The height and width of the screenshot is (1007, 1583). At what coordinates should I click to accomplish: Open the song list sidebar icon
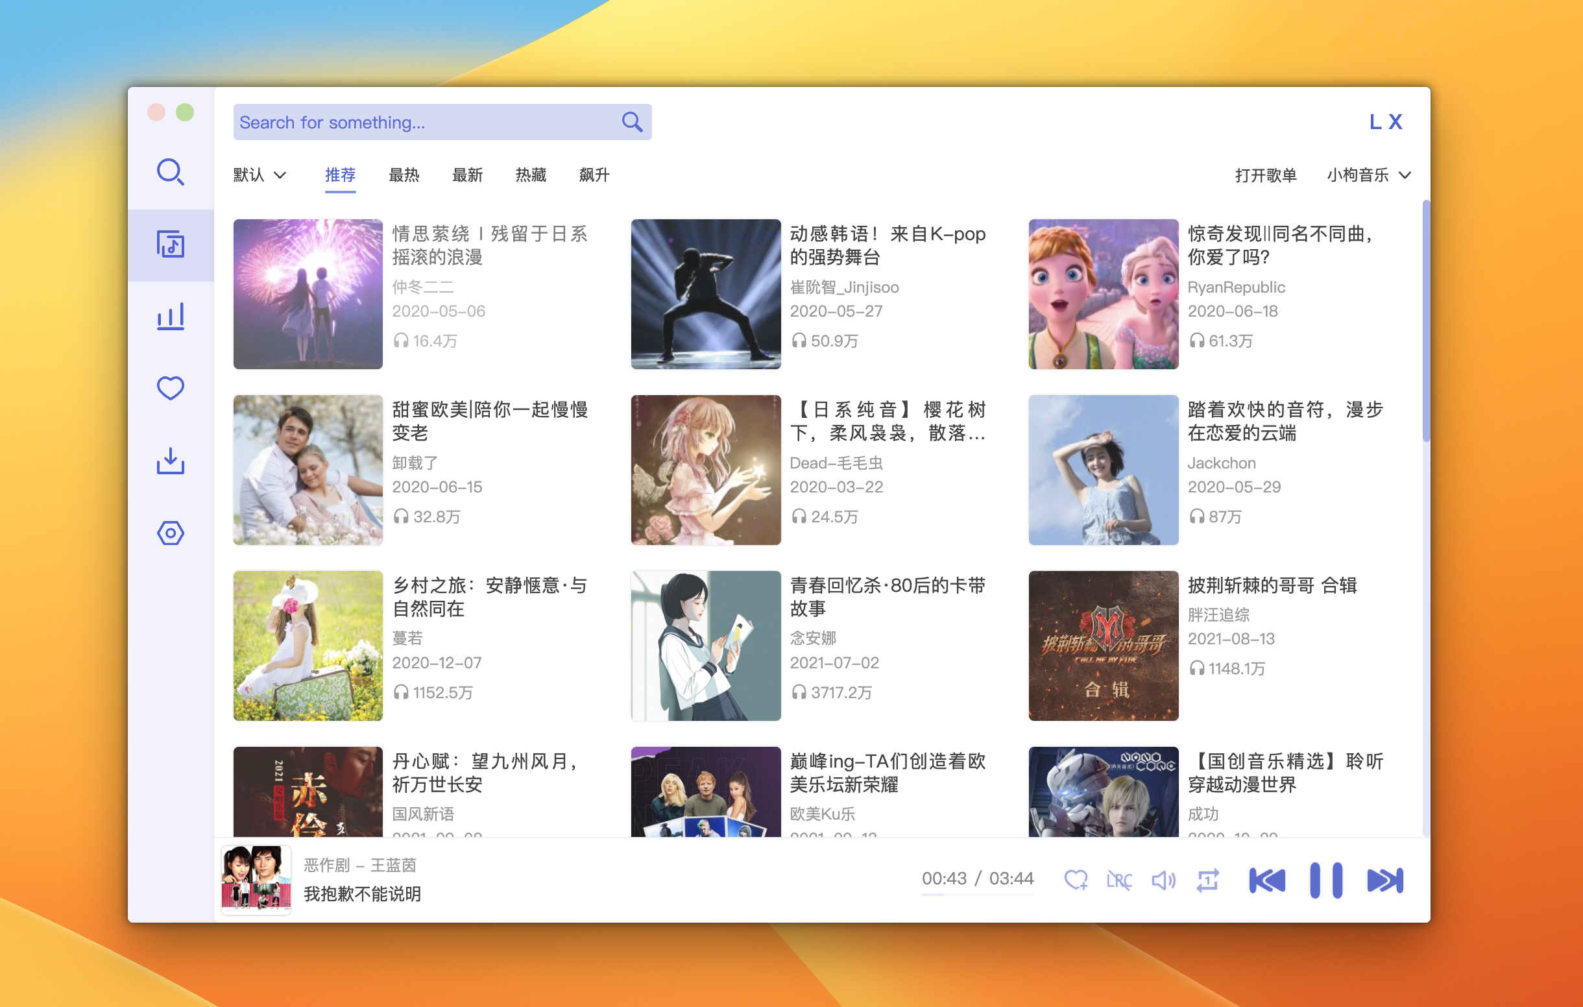point(170,245)
